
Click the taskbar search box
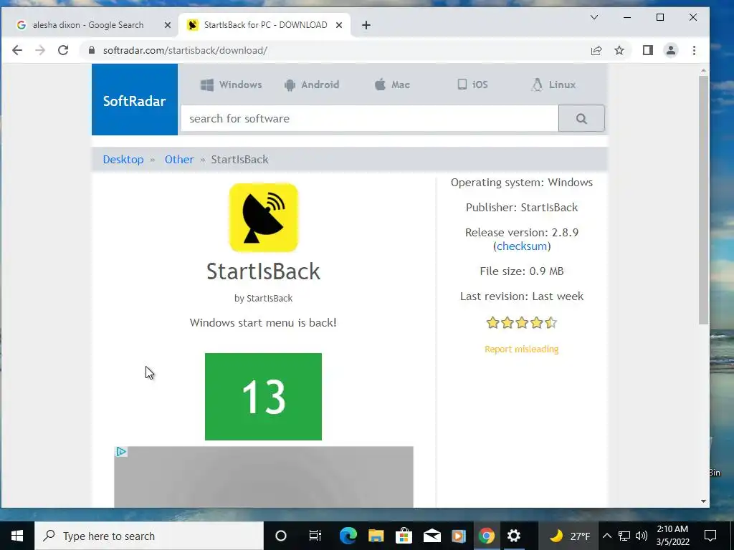(149, 536)
